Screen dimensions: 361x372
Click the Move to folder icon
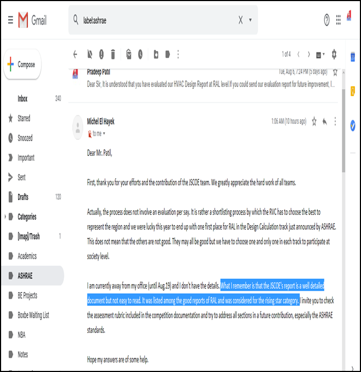coord(156,55)
